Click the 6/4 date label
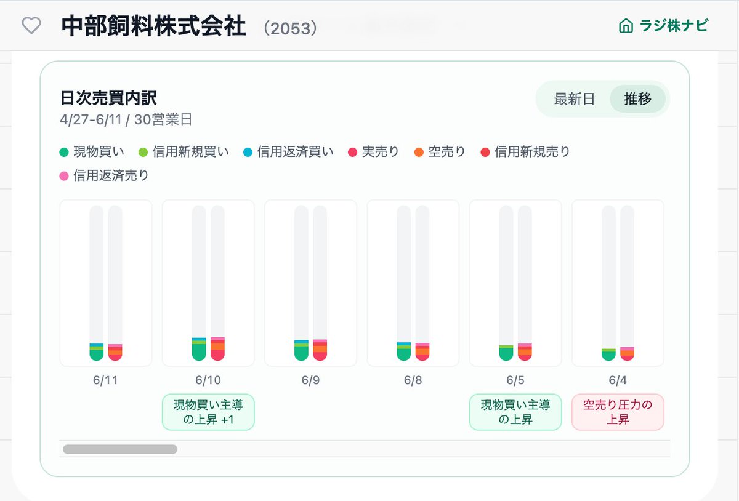 [618, 380]
